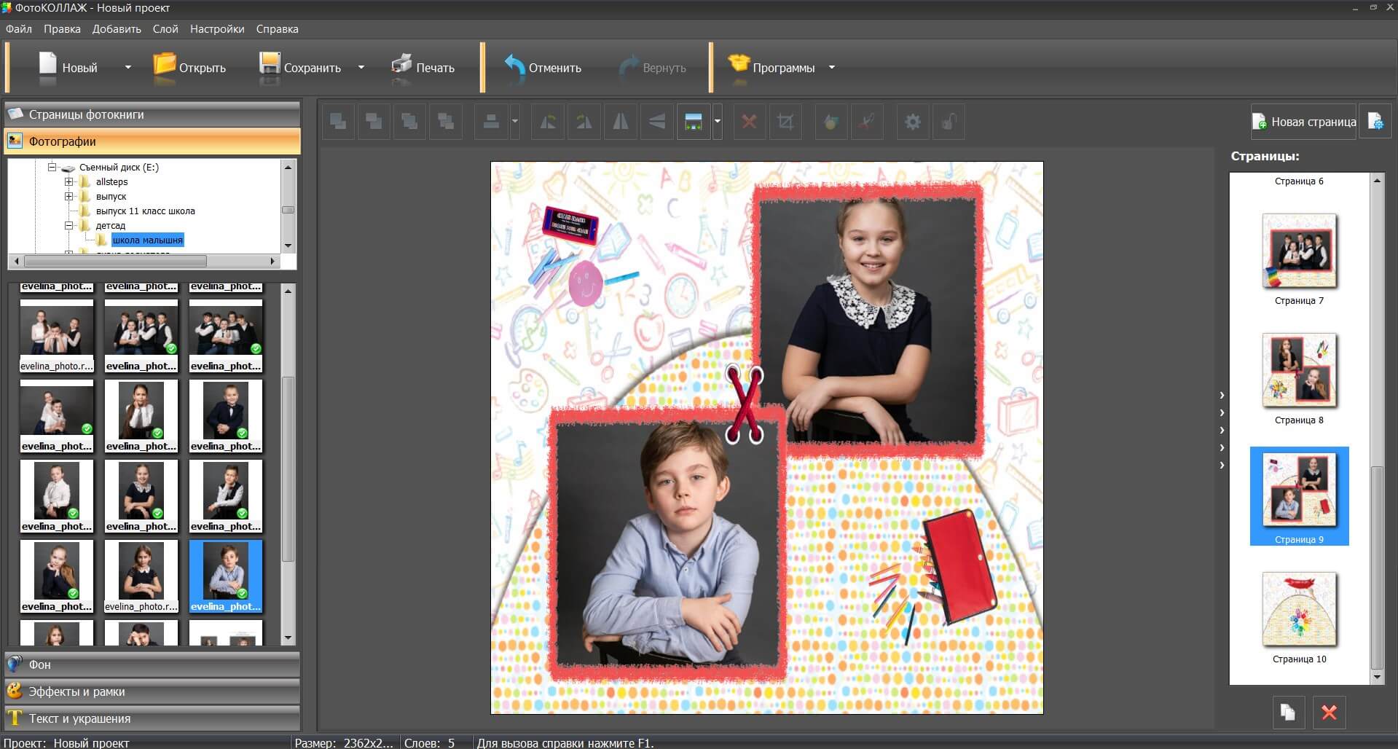Viewport: 1398px width, 749px height.
Task: Open the Добавить menu
Action: [x=117, y=29]
